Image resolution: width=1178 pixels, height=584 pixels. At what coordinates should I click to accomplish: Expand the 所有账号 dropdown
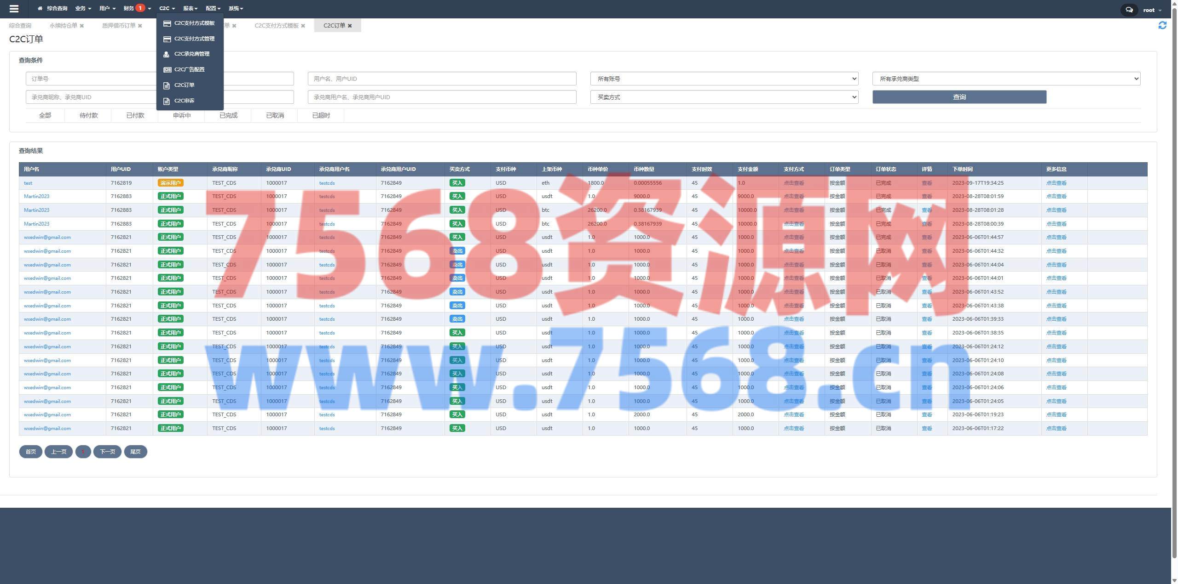click(724, 79)
